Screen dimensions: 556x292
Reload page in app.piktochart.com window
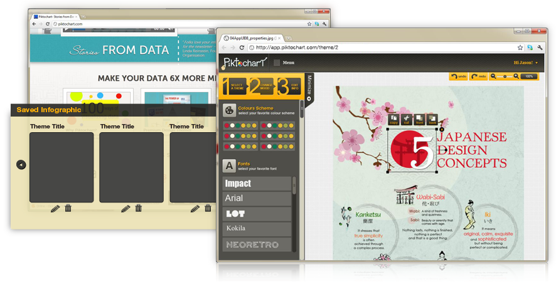tap(242, 48)
